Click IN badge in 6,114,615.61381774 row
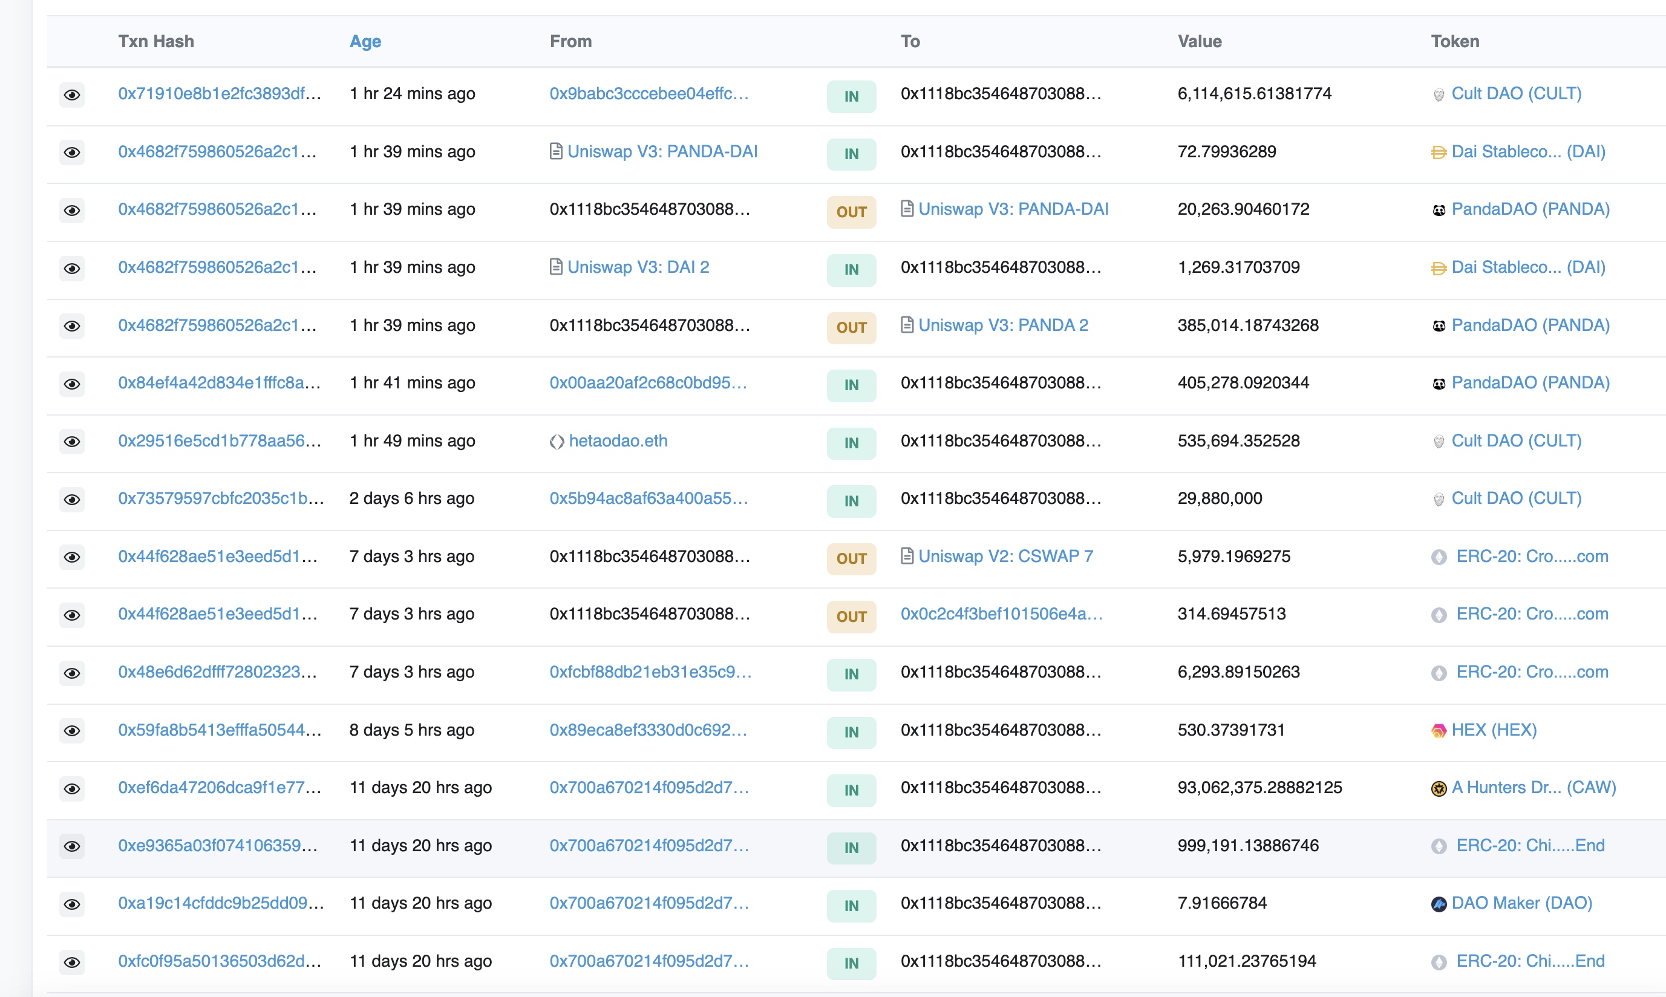 (851, 96)
